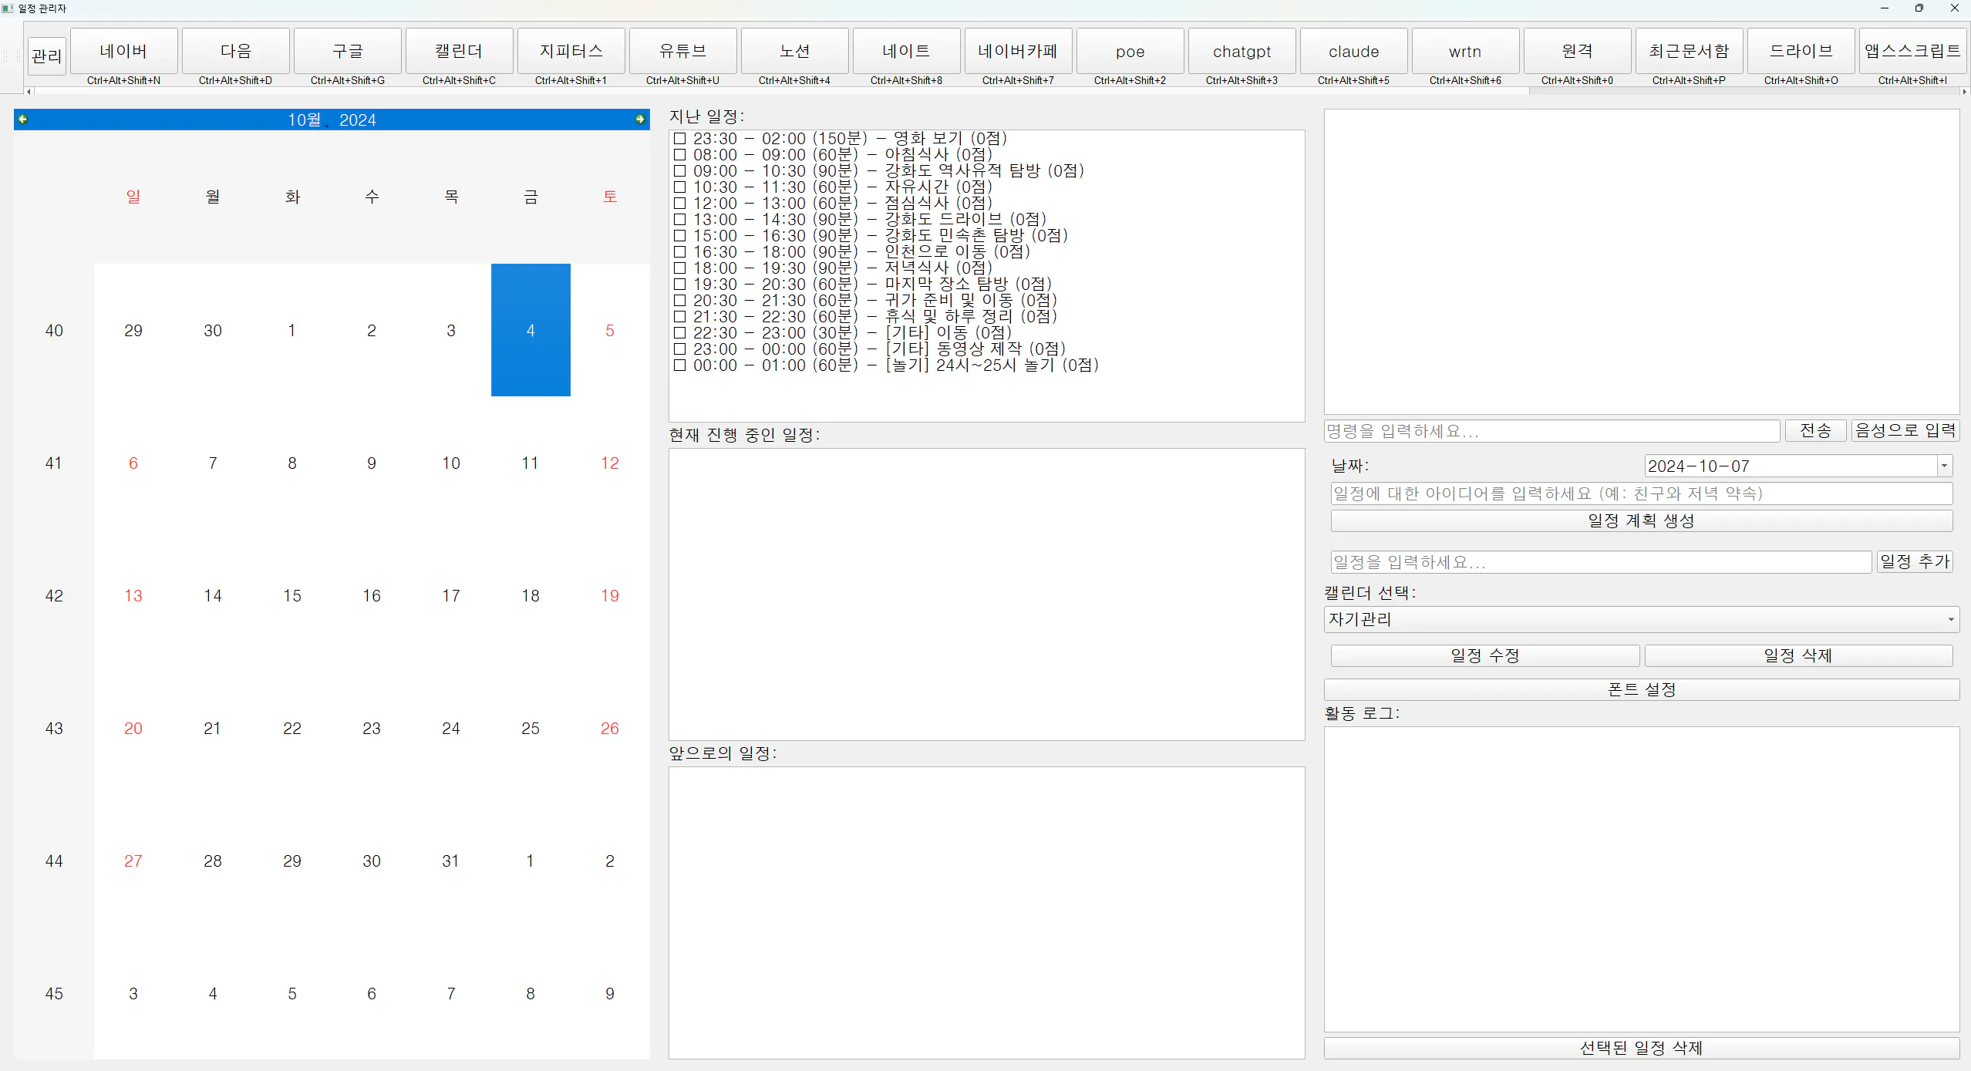The image size is (1971, 1071).
Task: Click 선택된 일정 삭제 button
Action: point(1642,1049)
